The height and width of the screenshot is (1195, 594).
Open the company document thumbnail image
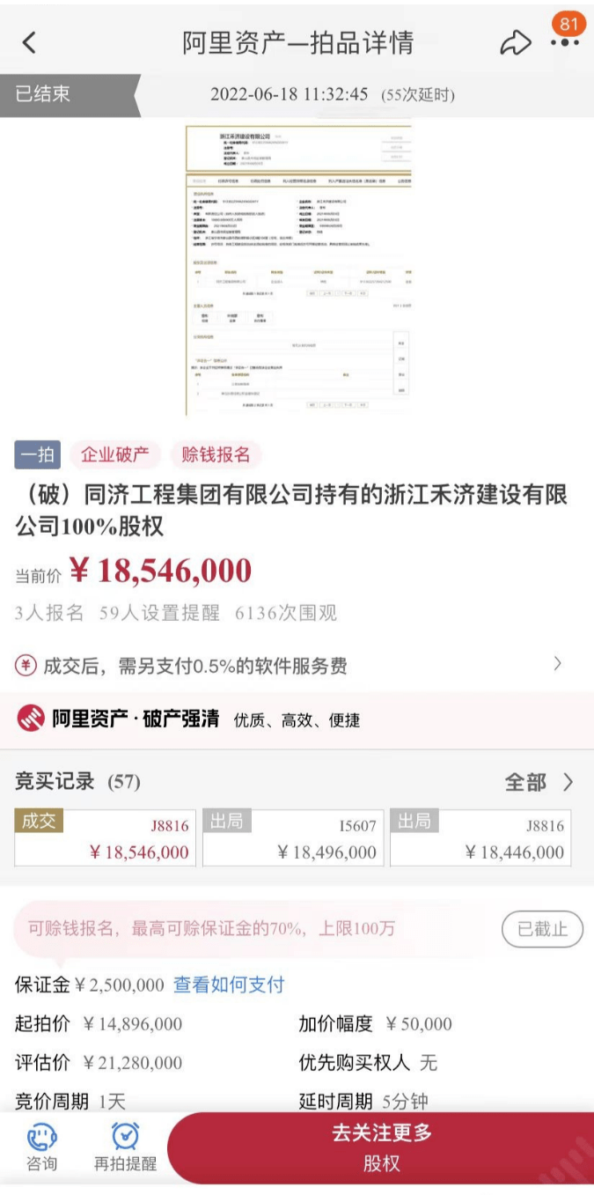[297, 270]
